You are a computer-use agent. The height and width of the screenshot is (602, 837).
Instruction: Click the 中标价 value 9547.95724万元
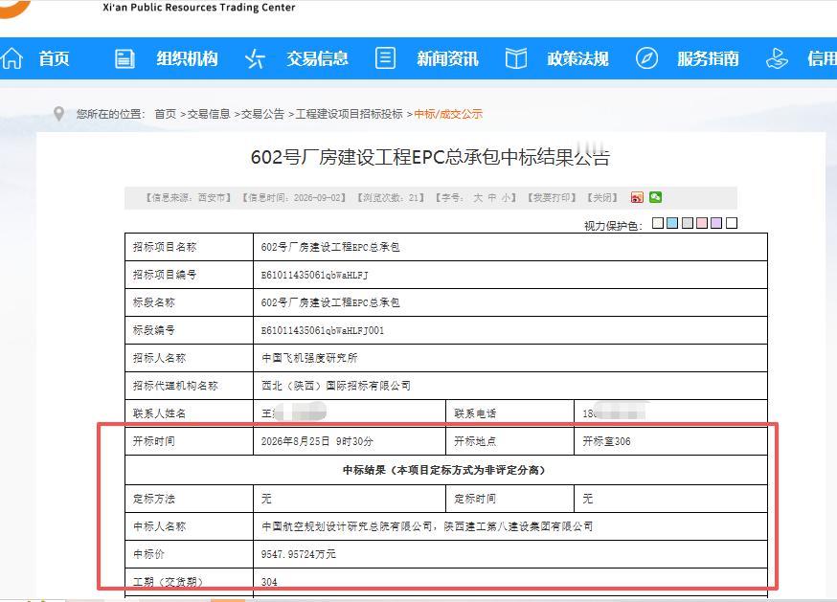299,554
